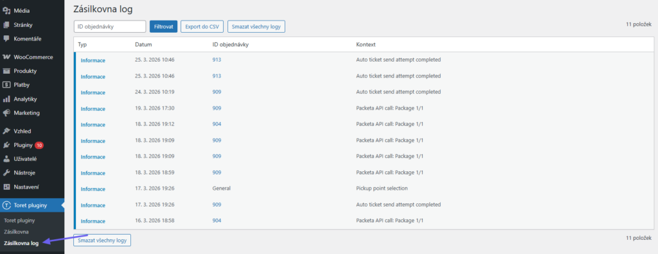Click date 24. 3. 2026 10:19
Viewport: 658px width, 254px height.
154,92
